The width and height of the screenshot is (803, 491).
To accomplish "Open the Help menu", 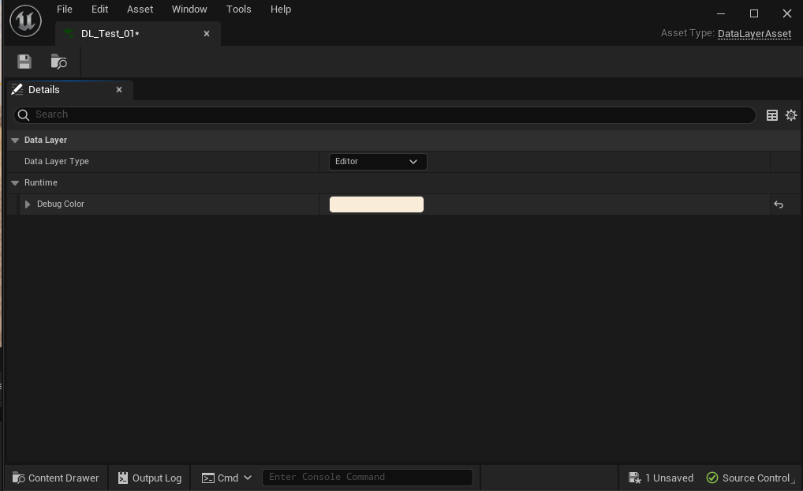I will (x=281, y=9).
